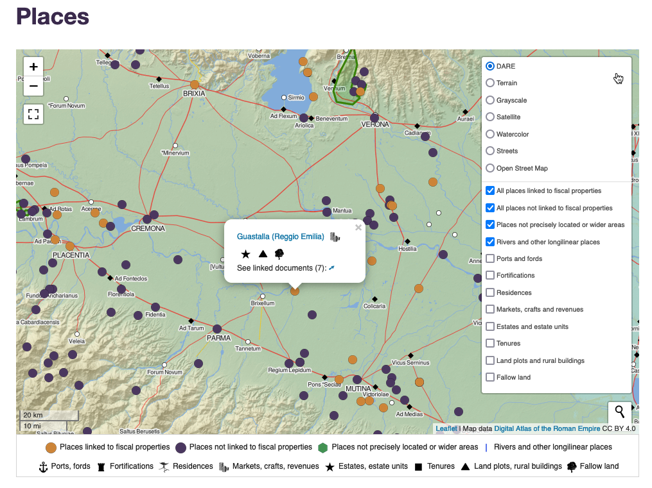Screen dimensions: 652x488
Task: Uncheck Rivers and other longilinear places
Action: (x=490, y=242)
